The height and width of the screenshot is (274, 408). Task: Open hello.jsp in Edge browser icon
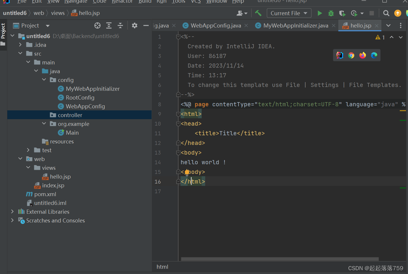(374, 55)
